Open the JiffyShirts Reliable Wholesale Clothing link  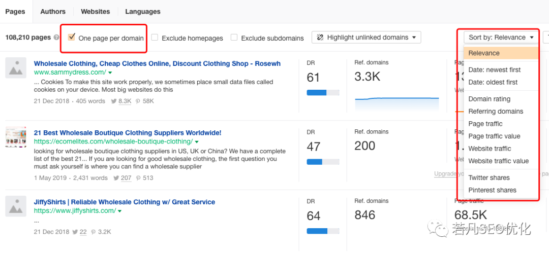125,202
